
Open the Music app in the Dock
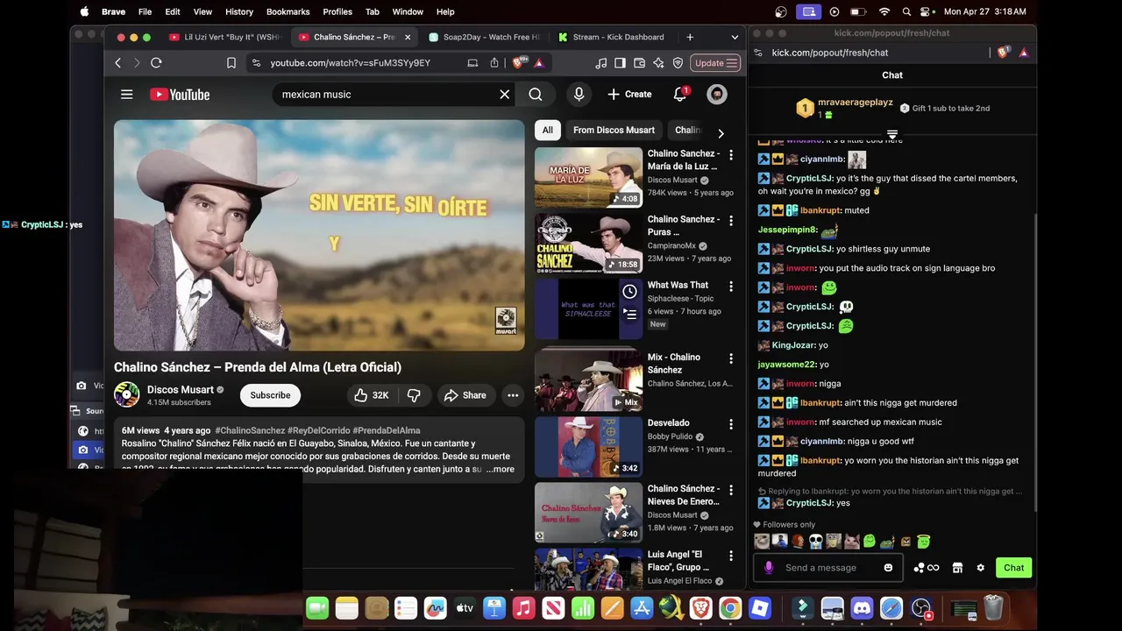(523, 608)
